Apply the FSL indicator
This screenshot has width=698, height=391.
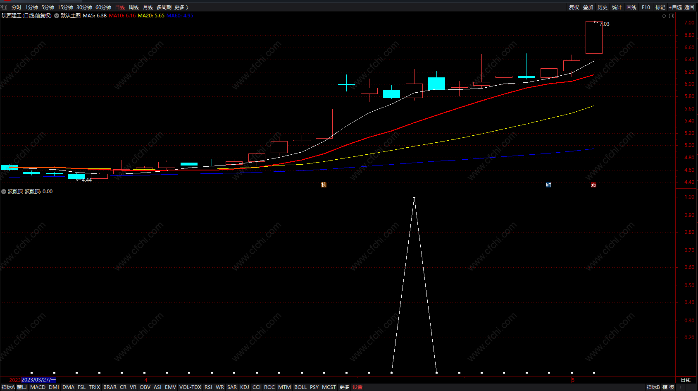tap(81, 387)
